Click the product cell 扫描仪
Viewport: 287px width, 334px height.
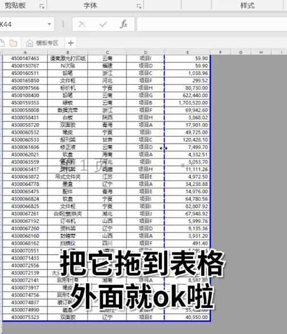coord(67,243)
